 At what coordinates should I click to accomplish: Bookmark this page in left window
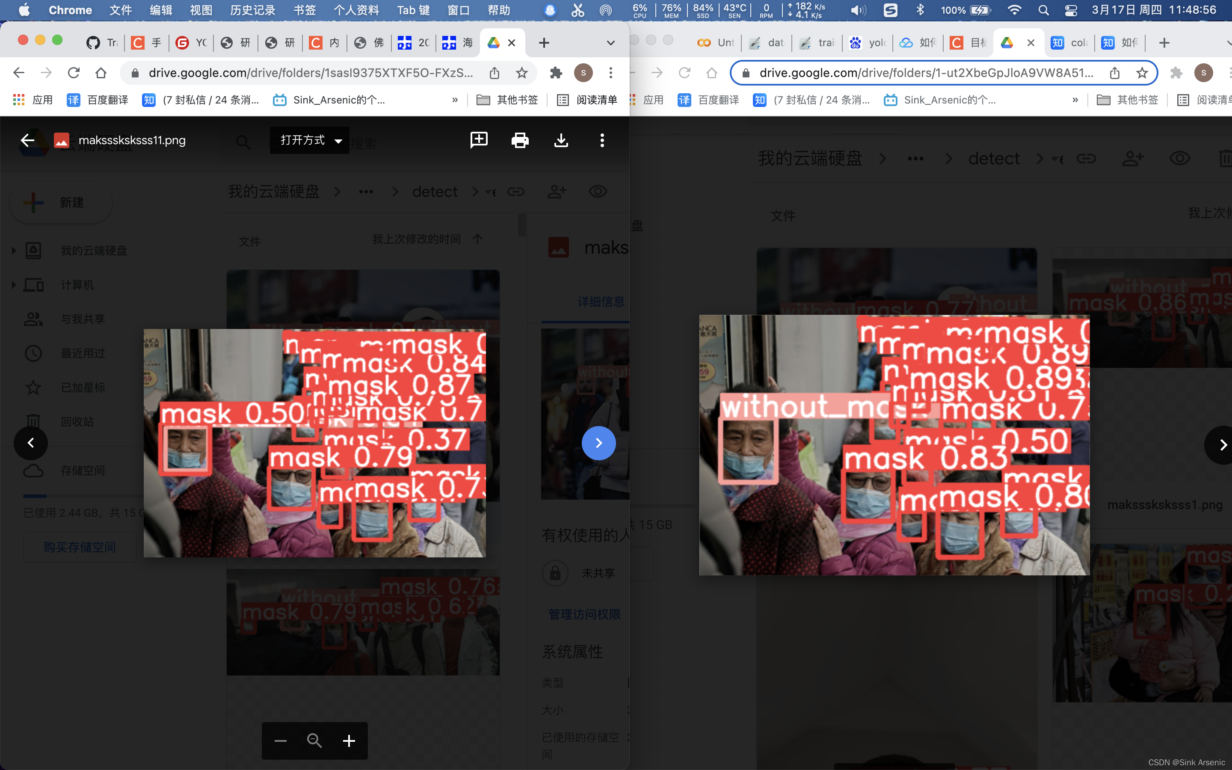pos(521,73)
